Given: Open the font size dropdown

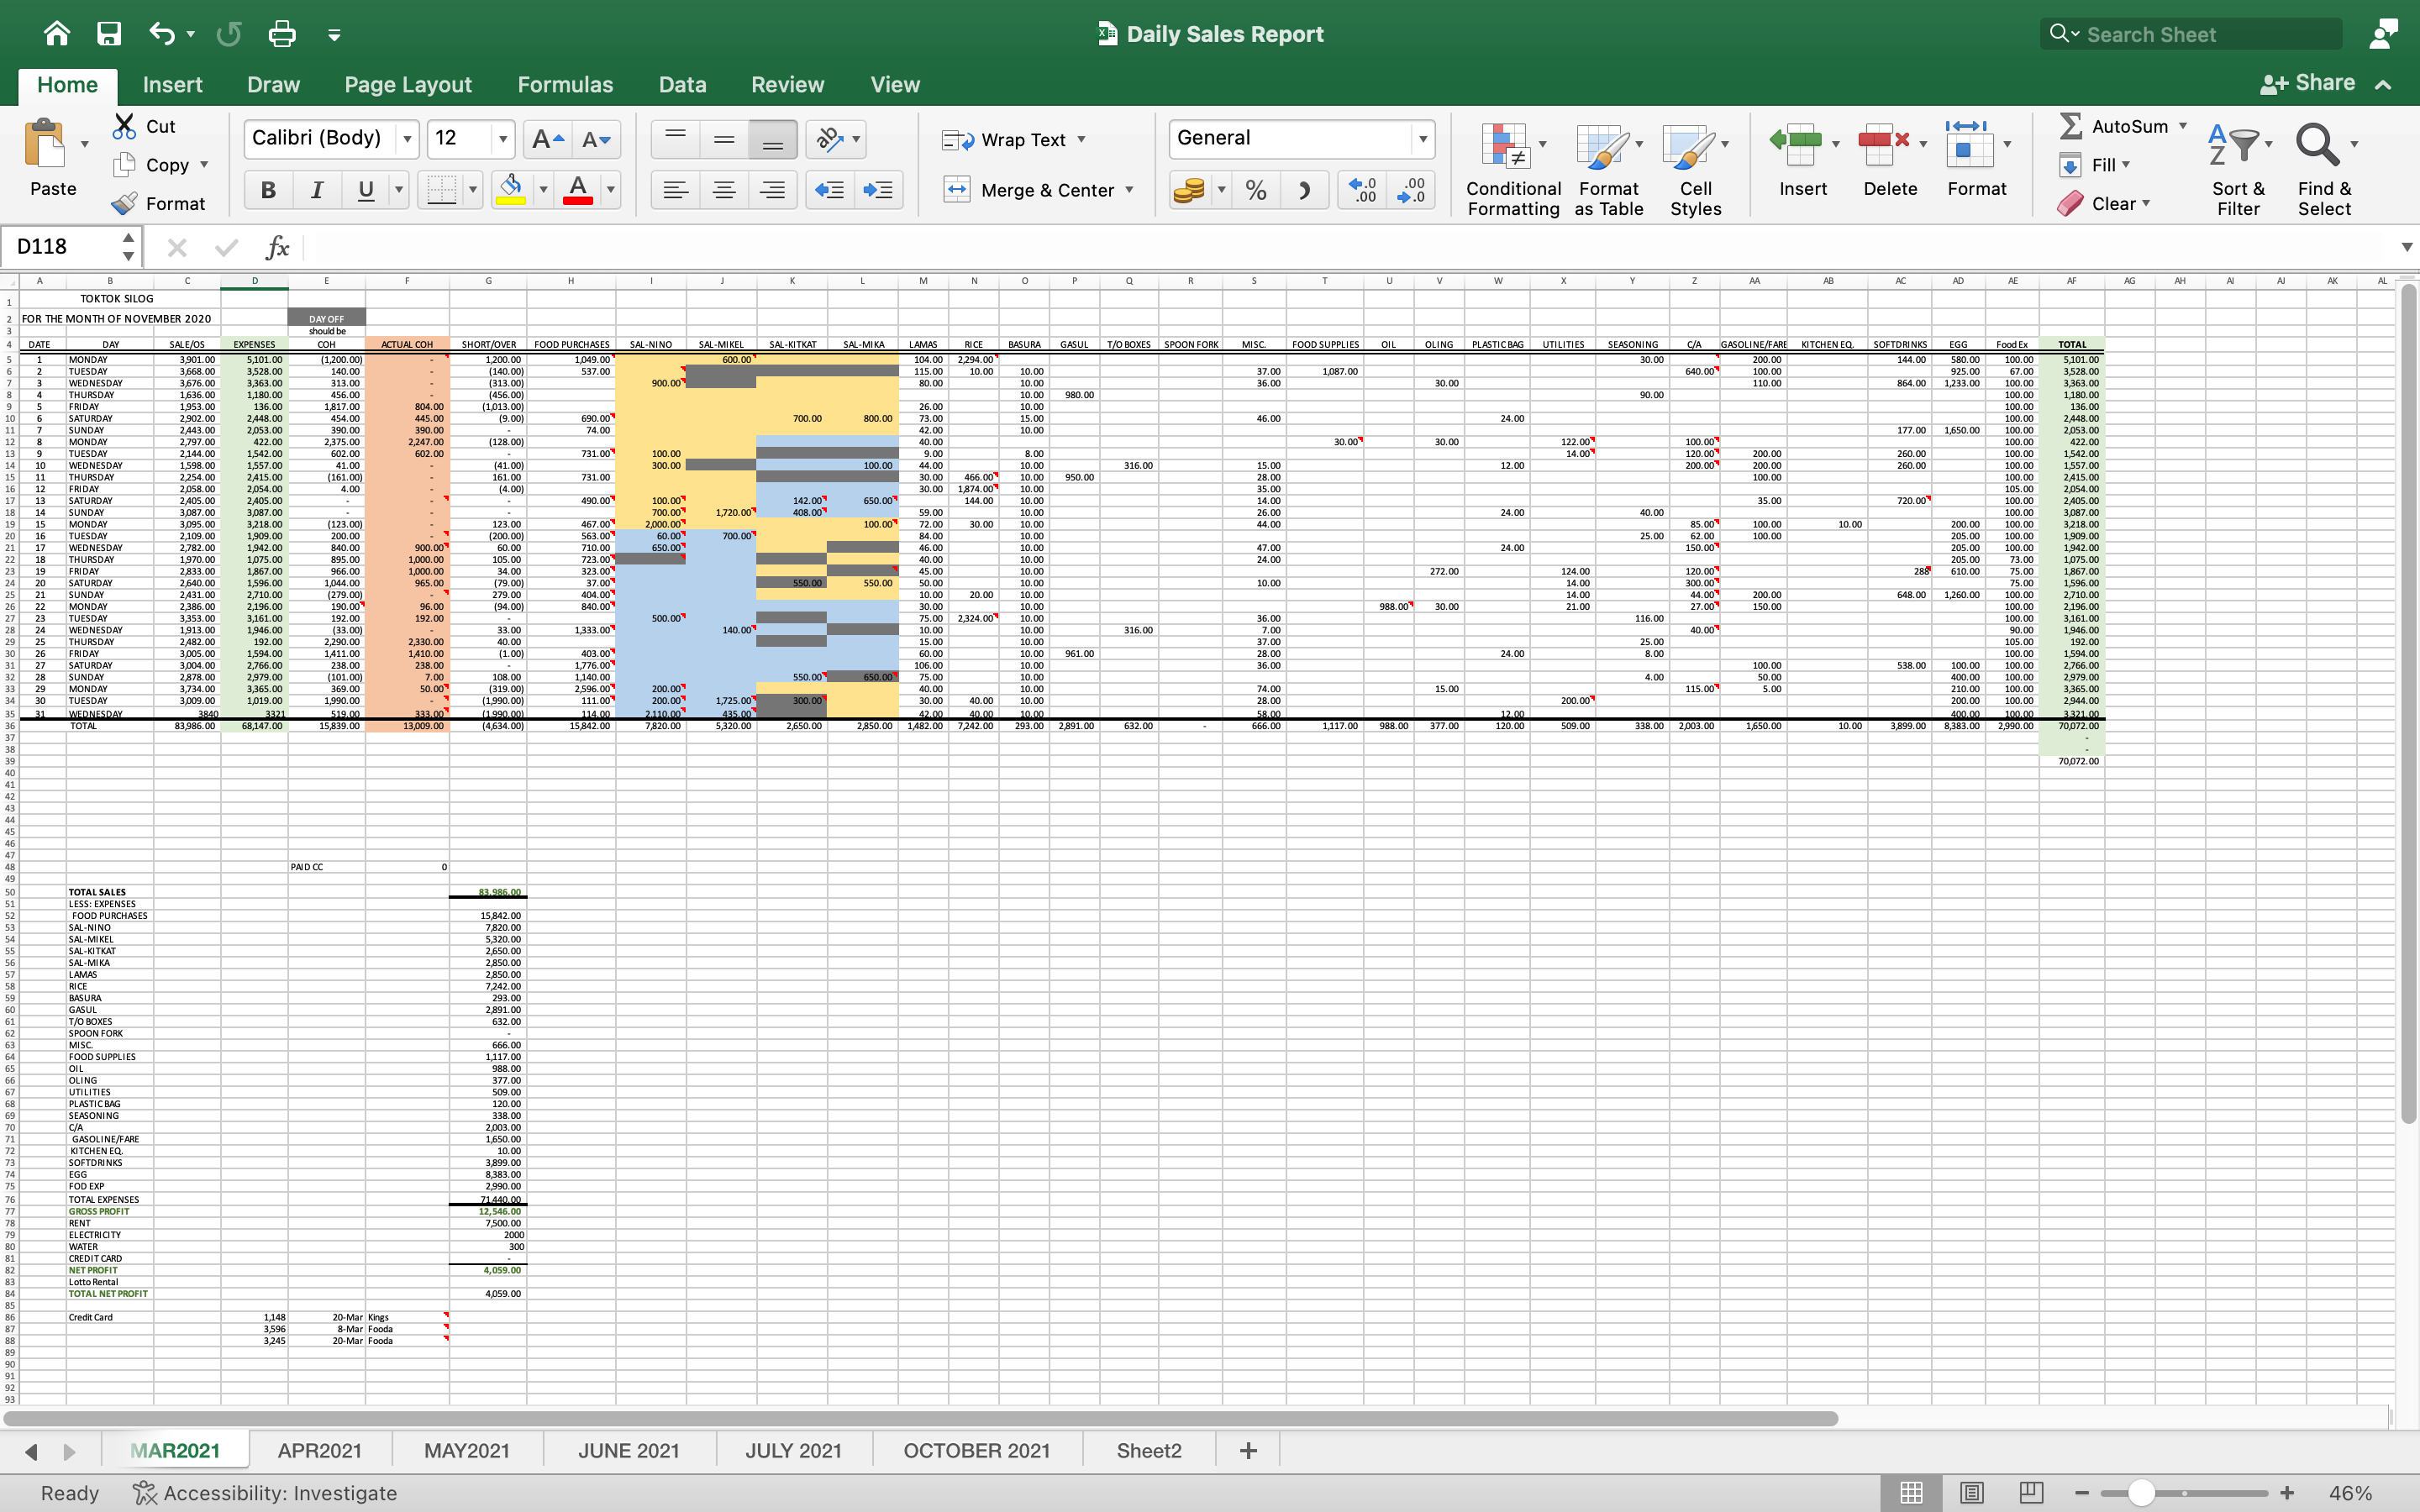Looking at the screenshot, I should (503, 139).
